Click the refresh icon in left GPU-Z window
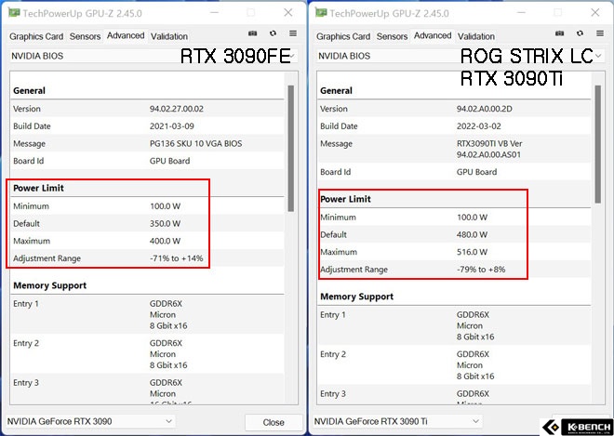Image resolution: width=614 pixels, height=436 pixels. click(273, 33)
